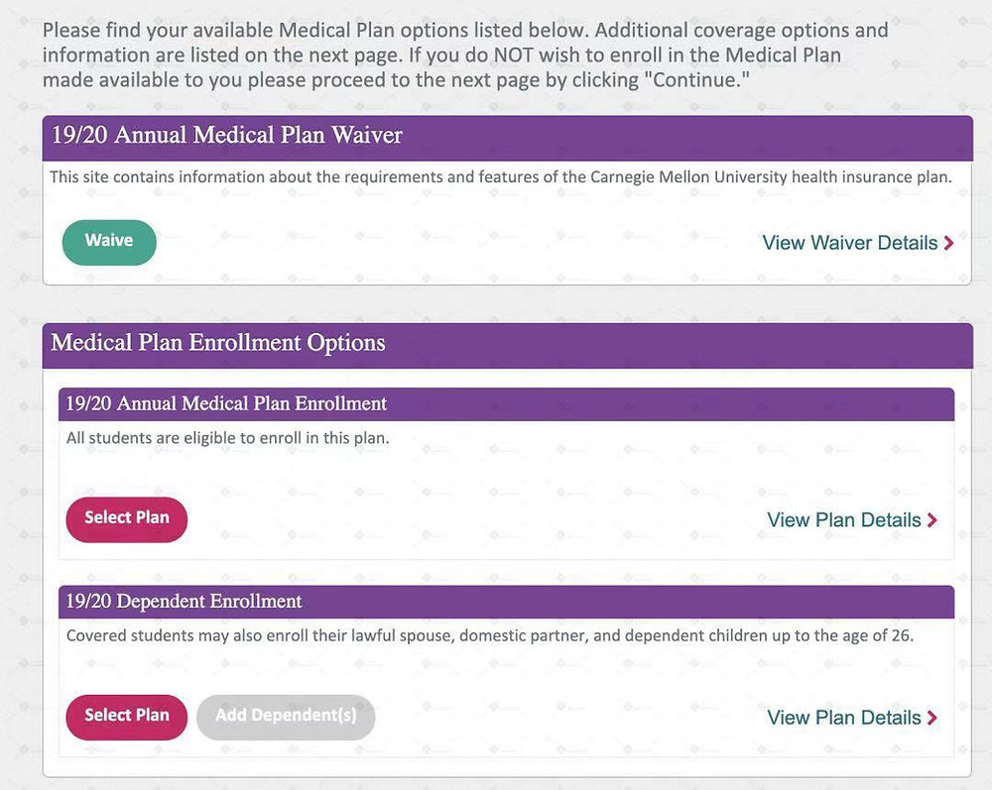View Plan Details for Dependent Enrollment

(851, 718)
